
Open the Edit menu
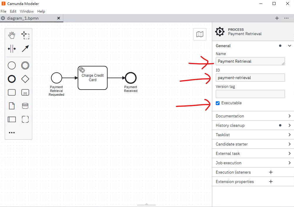pyautogui.click(x=13, y=11)
